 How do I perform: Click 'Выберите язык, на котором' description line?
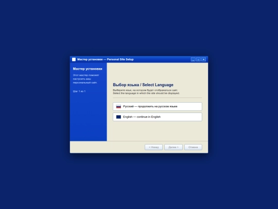[145, 90]
